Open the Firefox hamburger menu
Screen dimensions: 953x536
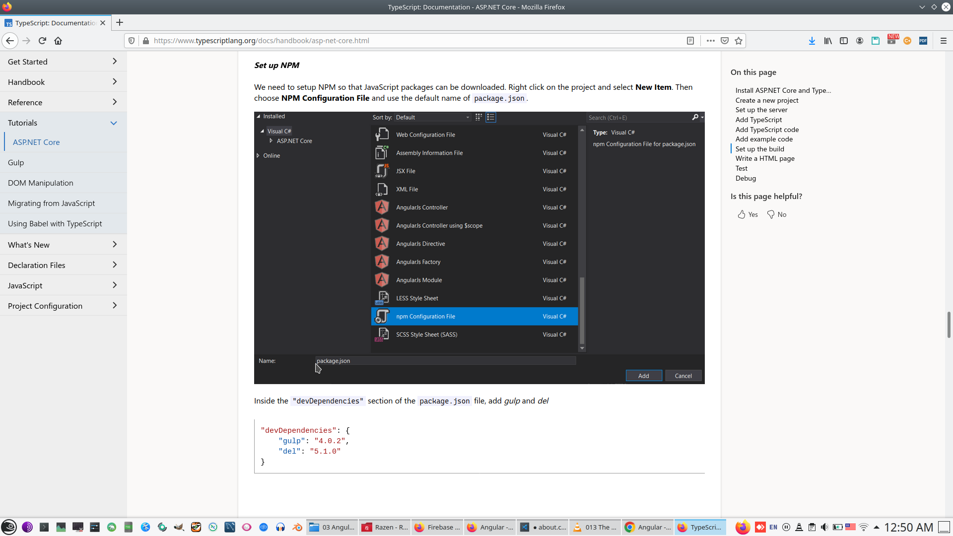[943, 41]
